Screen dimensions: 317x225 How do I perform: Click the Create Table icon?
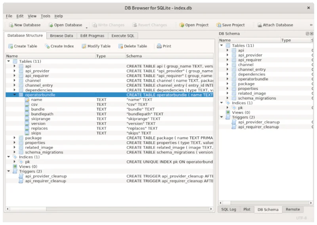coord(11,46)
